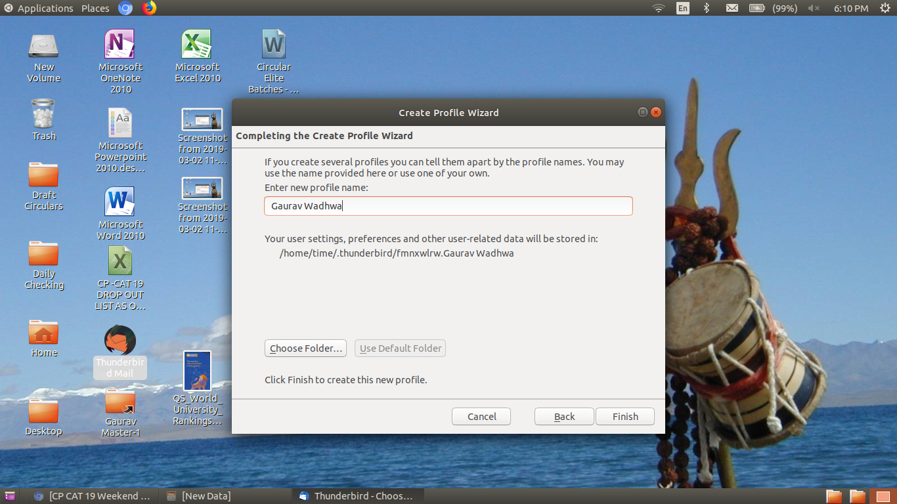Launch Chrome from the top panel

[x=125, y=9]
